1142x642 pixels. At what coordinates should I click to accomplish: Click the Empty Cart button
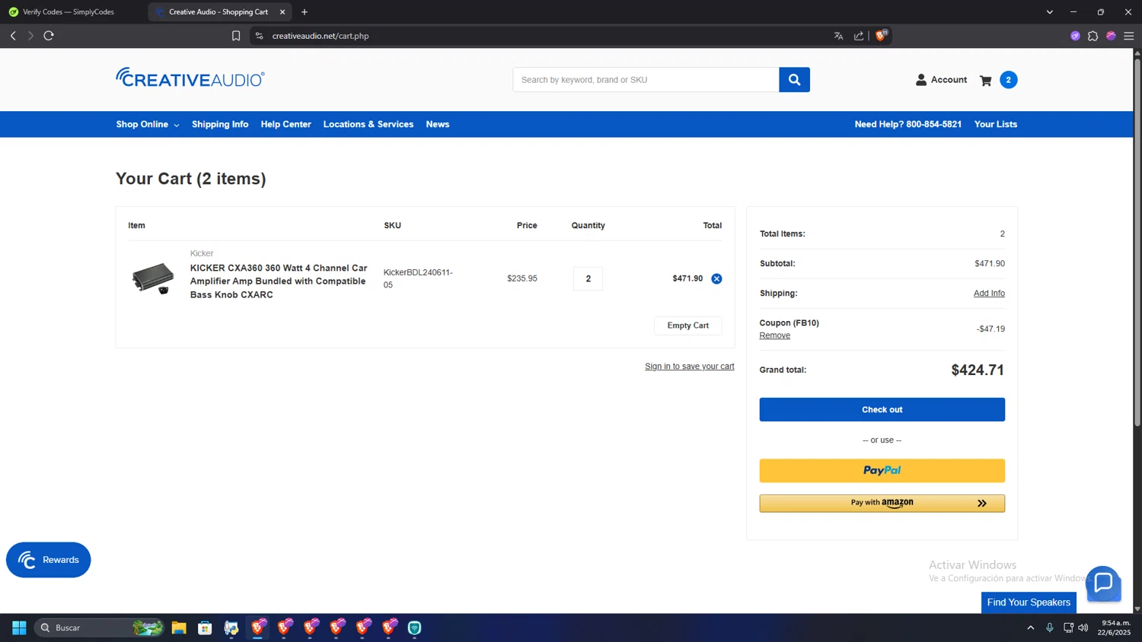[x=688, y=326]
